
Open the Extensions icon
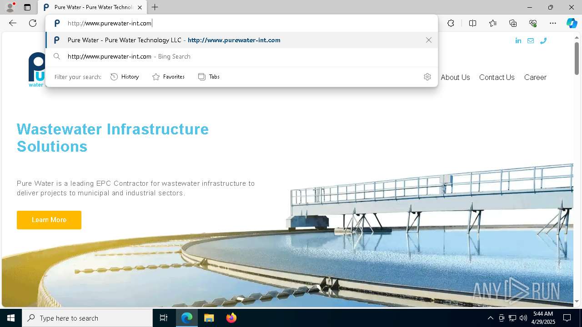coord(451,23)
